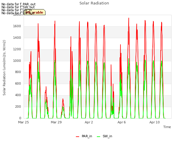Click the 1600 y-axis tick label
Screen dimensions: 189x142
click(x=17, y=26)
